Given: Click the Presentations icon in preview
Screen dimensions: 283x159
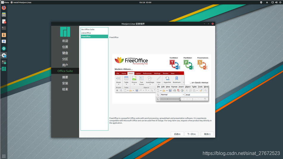Looking at the screenshot, I should (x=202, y=65).
